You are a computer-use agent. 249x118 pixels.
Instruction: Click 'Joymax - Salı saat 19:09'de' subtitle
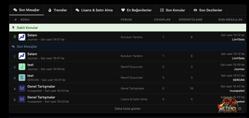coord(46,69)
